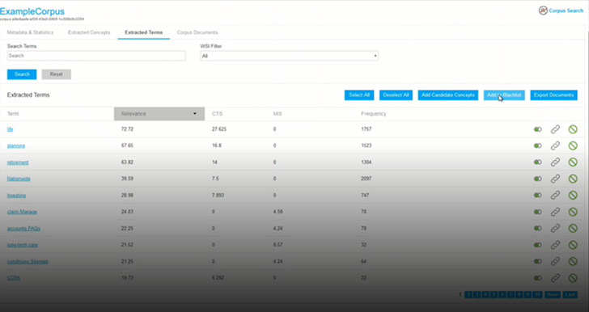Open the Relevance column sort dropdown
This screenshot has width=589, height=312.
[x=159, y=114]
